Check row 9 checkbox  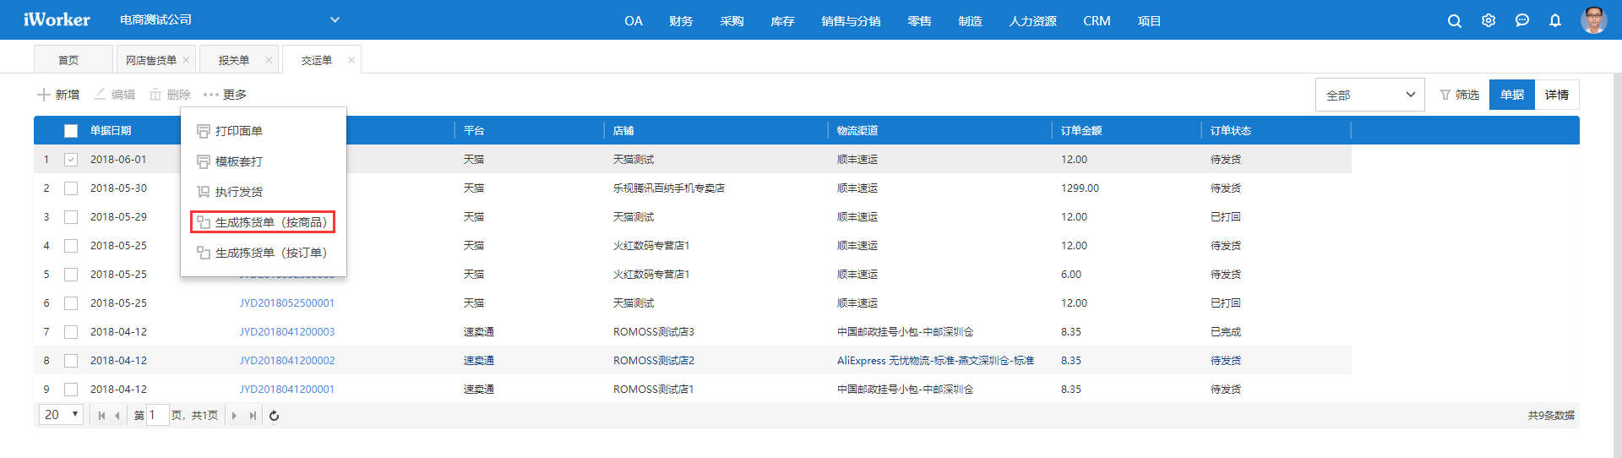click(x=71, y=390)
